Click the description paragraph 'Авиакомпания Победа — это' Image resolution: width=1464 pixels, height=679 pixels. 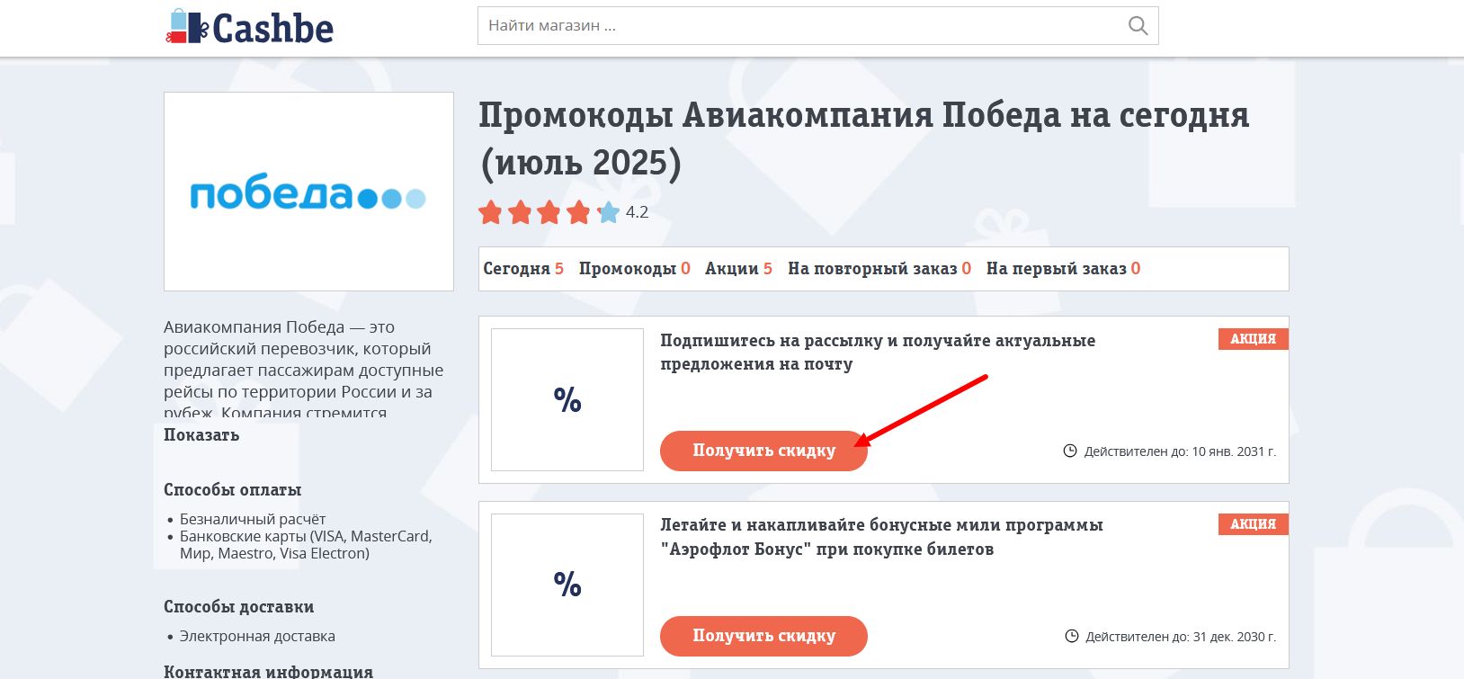pos(304,369)
